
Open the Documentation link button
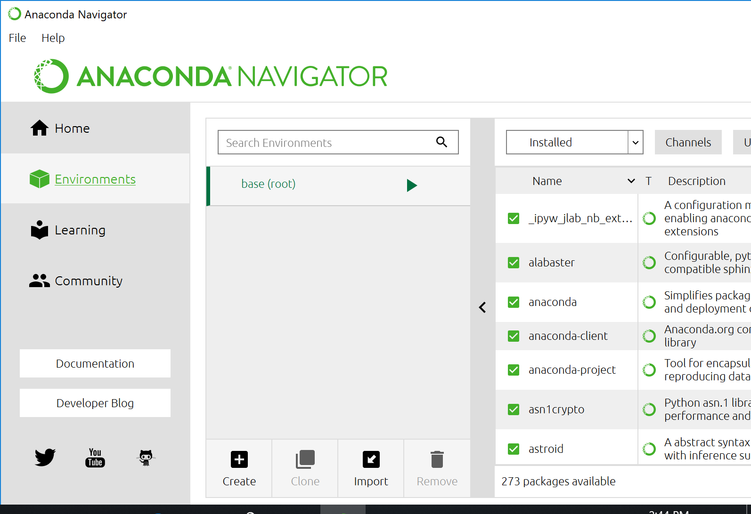pyautogui.click(x=95, y=363)
